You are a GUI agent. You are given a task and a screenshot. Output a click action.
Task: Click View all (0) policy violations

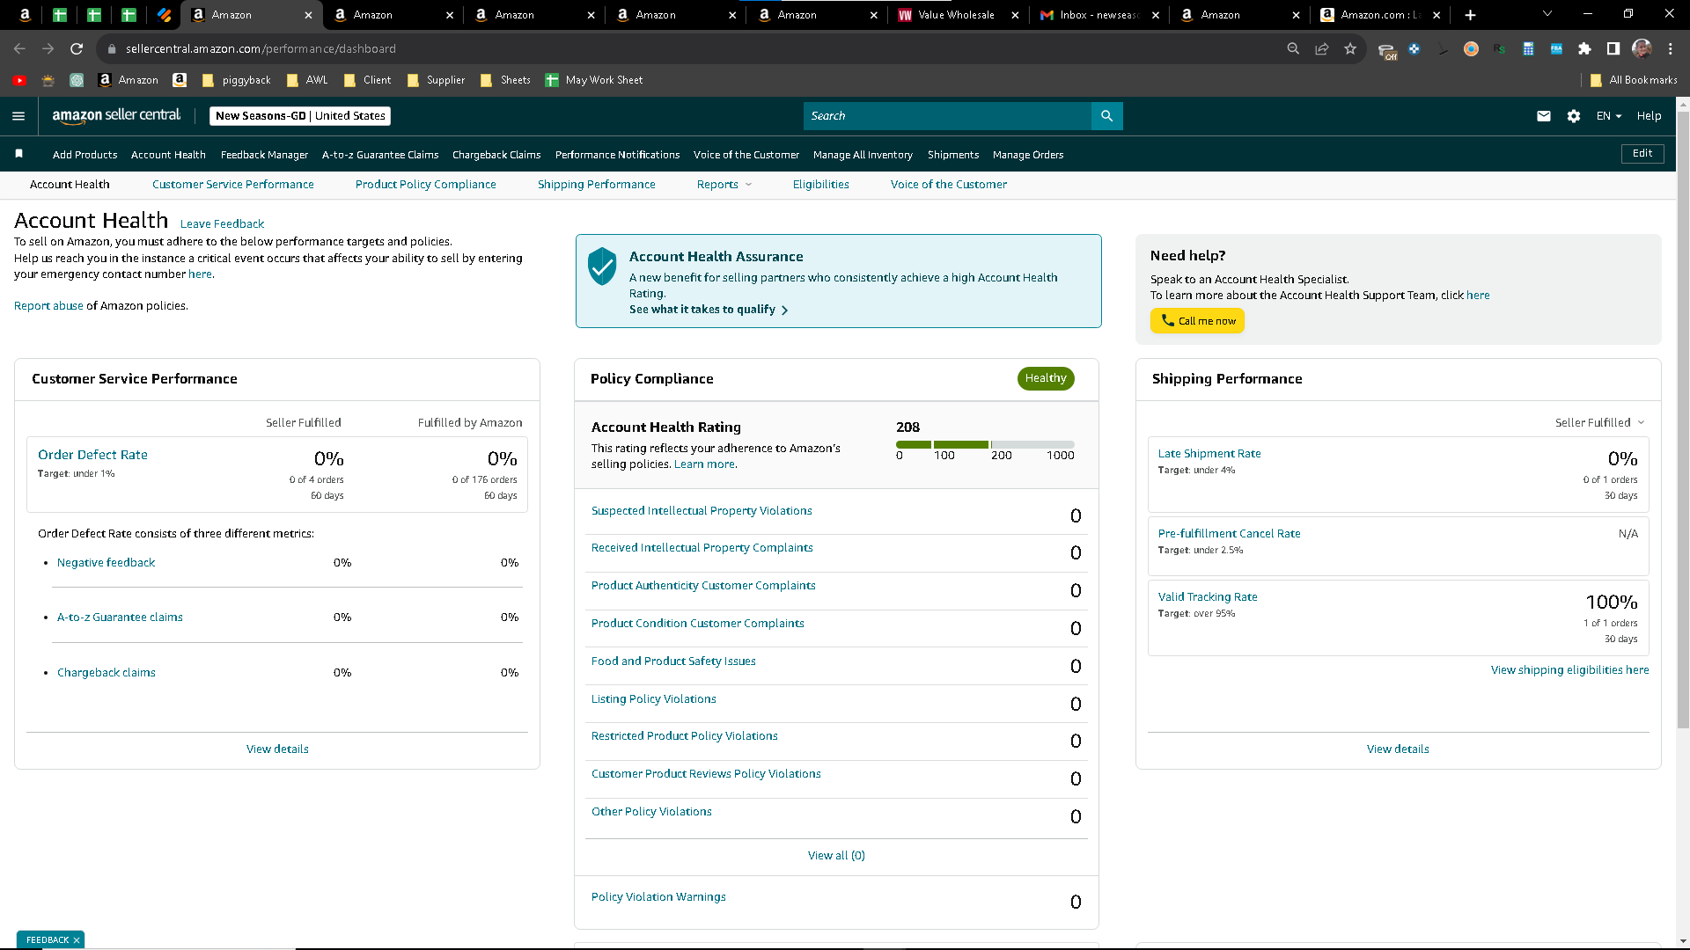(836, 856)
